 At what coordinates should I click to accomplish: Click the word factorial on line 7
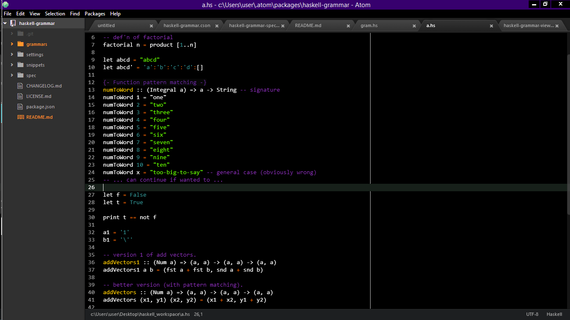(x=118, y=45)
